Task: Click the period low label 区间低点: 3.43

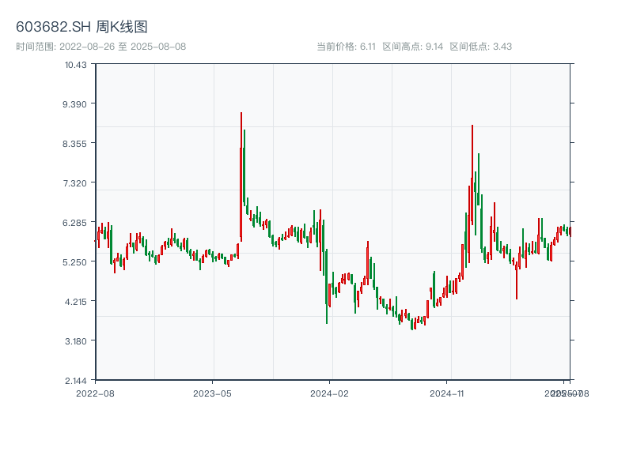Action: click(x=481, y=47)
